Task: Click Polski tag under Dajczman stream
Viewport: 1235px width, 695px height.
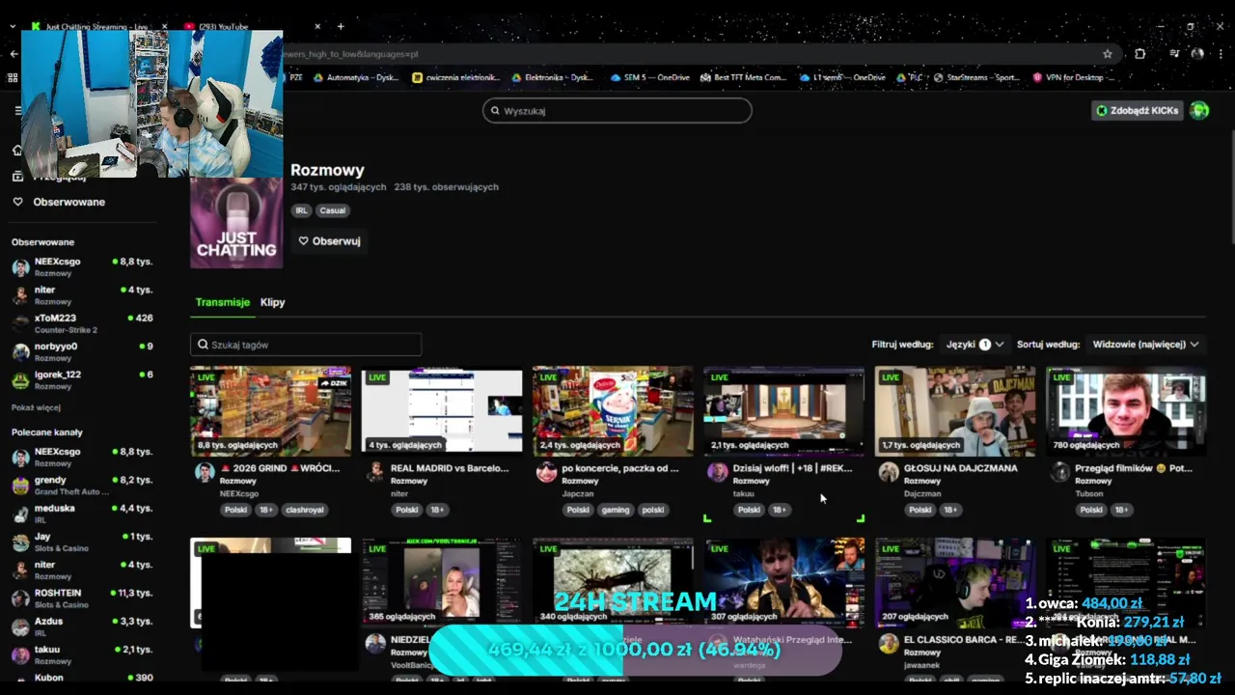Action: pos(920,510)
